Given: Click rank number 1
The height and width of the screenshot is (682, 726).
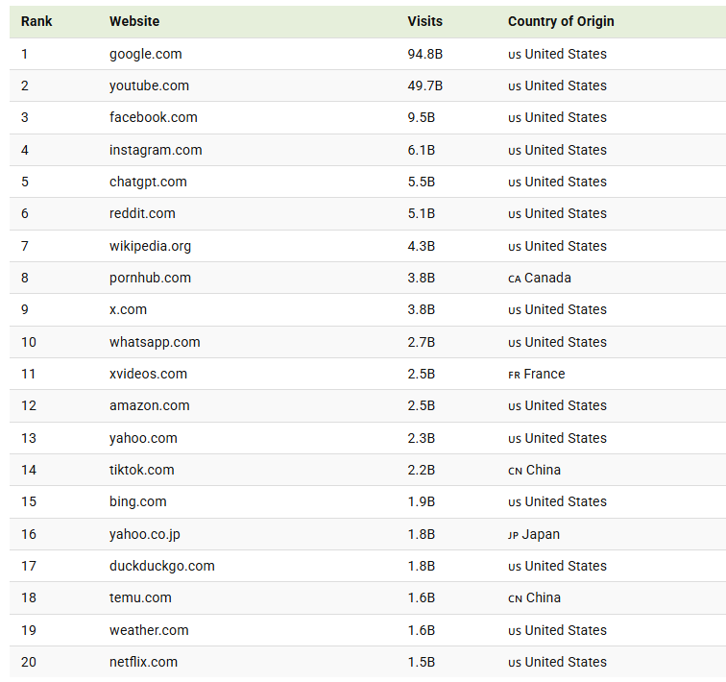Looking at the screenshot, I should pyautogui.click(x=25, y=54).
